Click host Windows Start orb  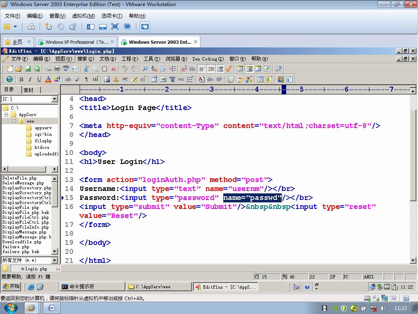click(x=11, y=308)
